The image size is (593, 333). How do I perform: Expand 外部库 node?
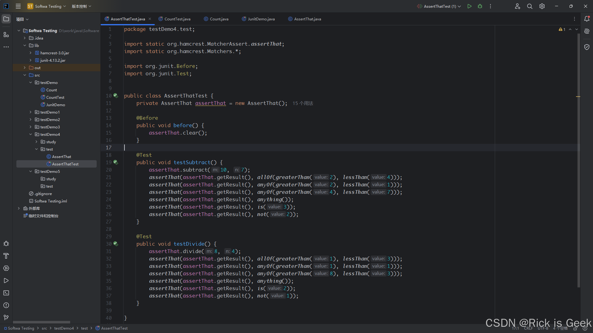coord(19,208)
